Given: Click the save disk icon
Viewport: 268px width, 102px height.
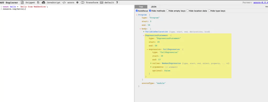Looking at the screenshot, I should (x=38, y=3).
